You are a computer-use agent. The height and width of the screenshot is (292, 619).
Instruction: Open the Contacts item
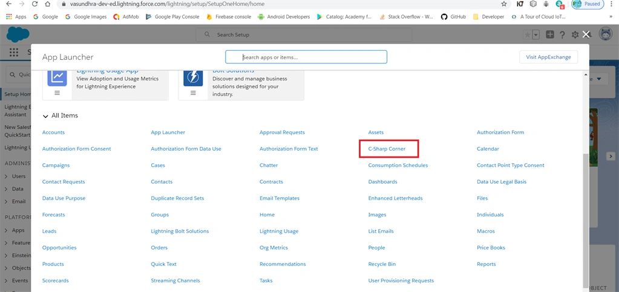point(162,182)
